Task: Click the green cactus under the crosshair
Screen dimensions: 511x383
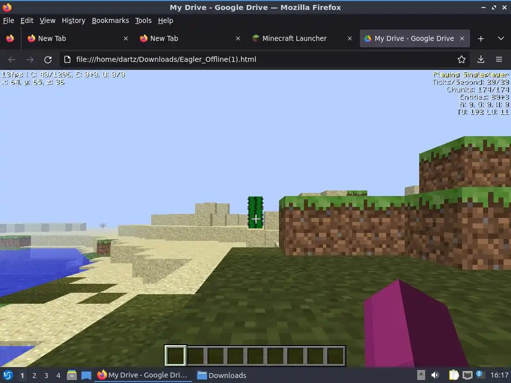Action: (255, 212)
